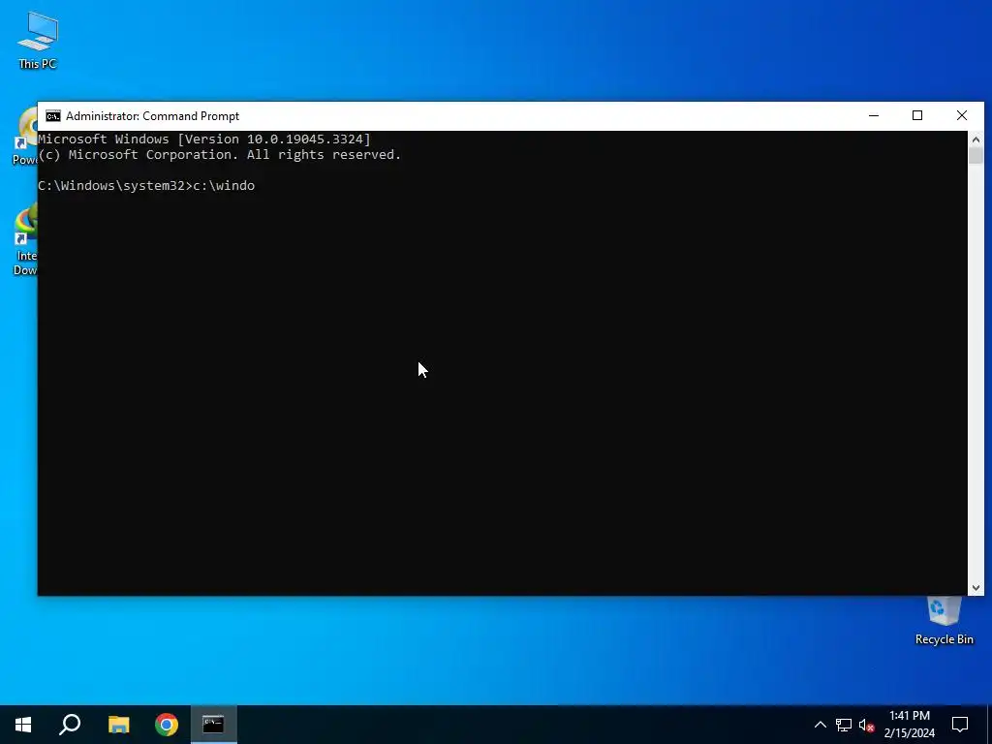
Task: Open the Action Center notifications icon
Action: click(x=960, y=725)
